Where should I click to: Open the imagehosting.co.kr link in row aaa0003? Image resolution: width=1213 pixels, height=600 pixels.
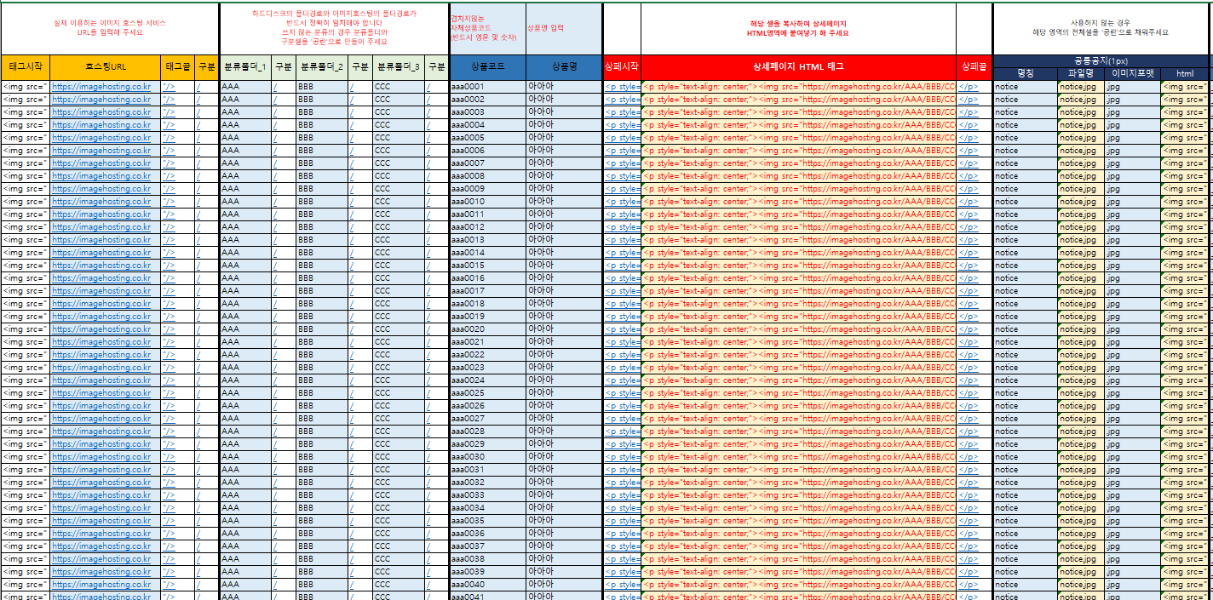tap(101, 112)
